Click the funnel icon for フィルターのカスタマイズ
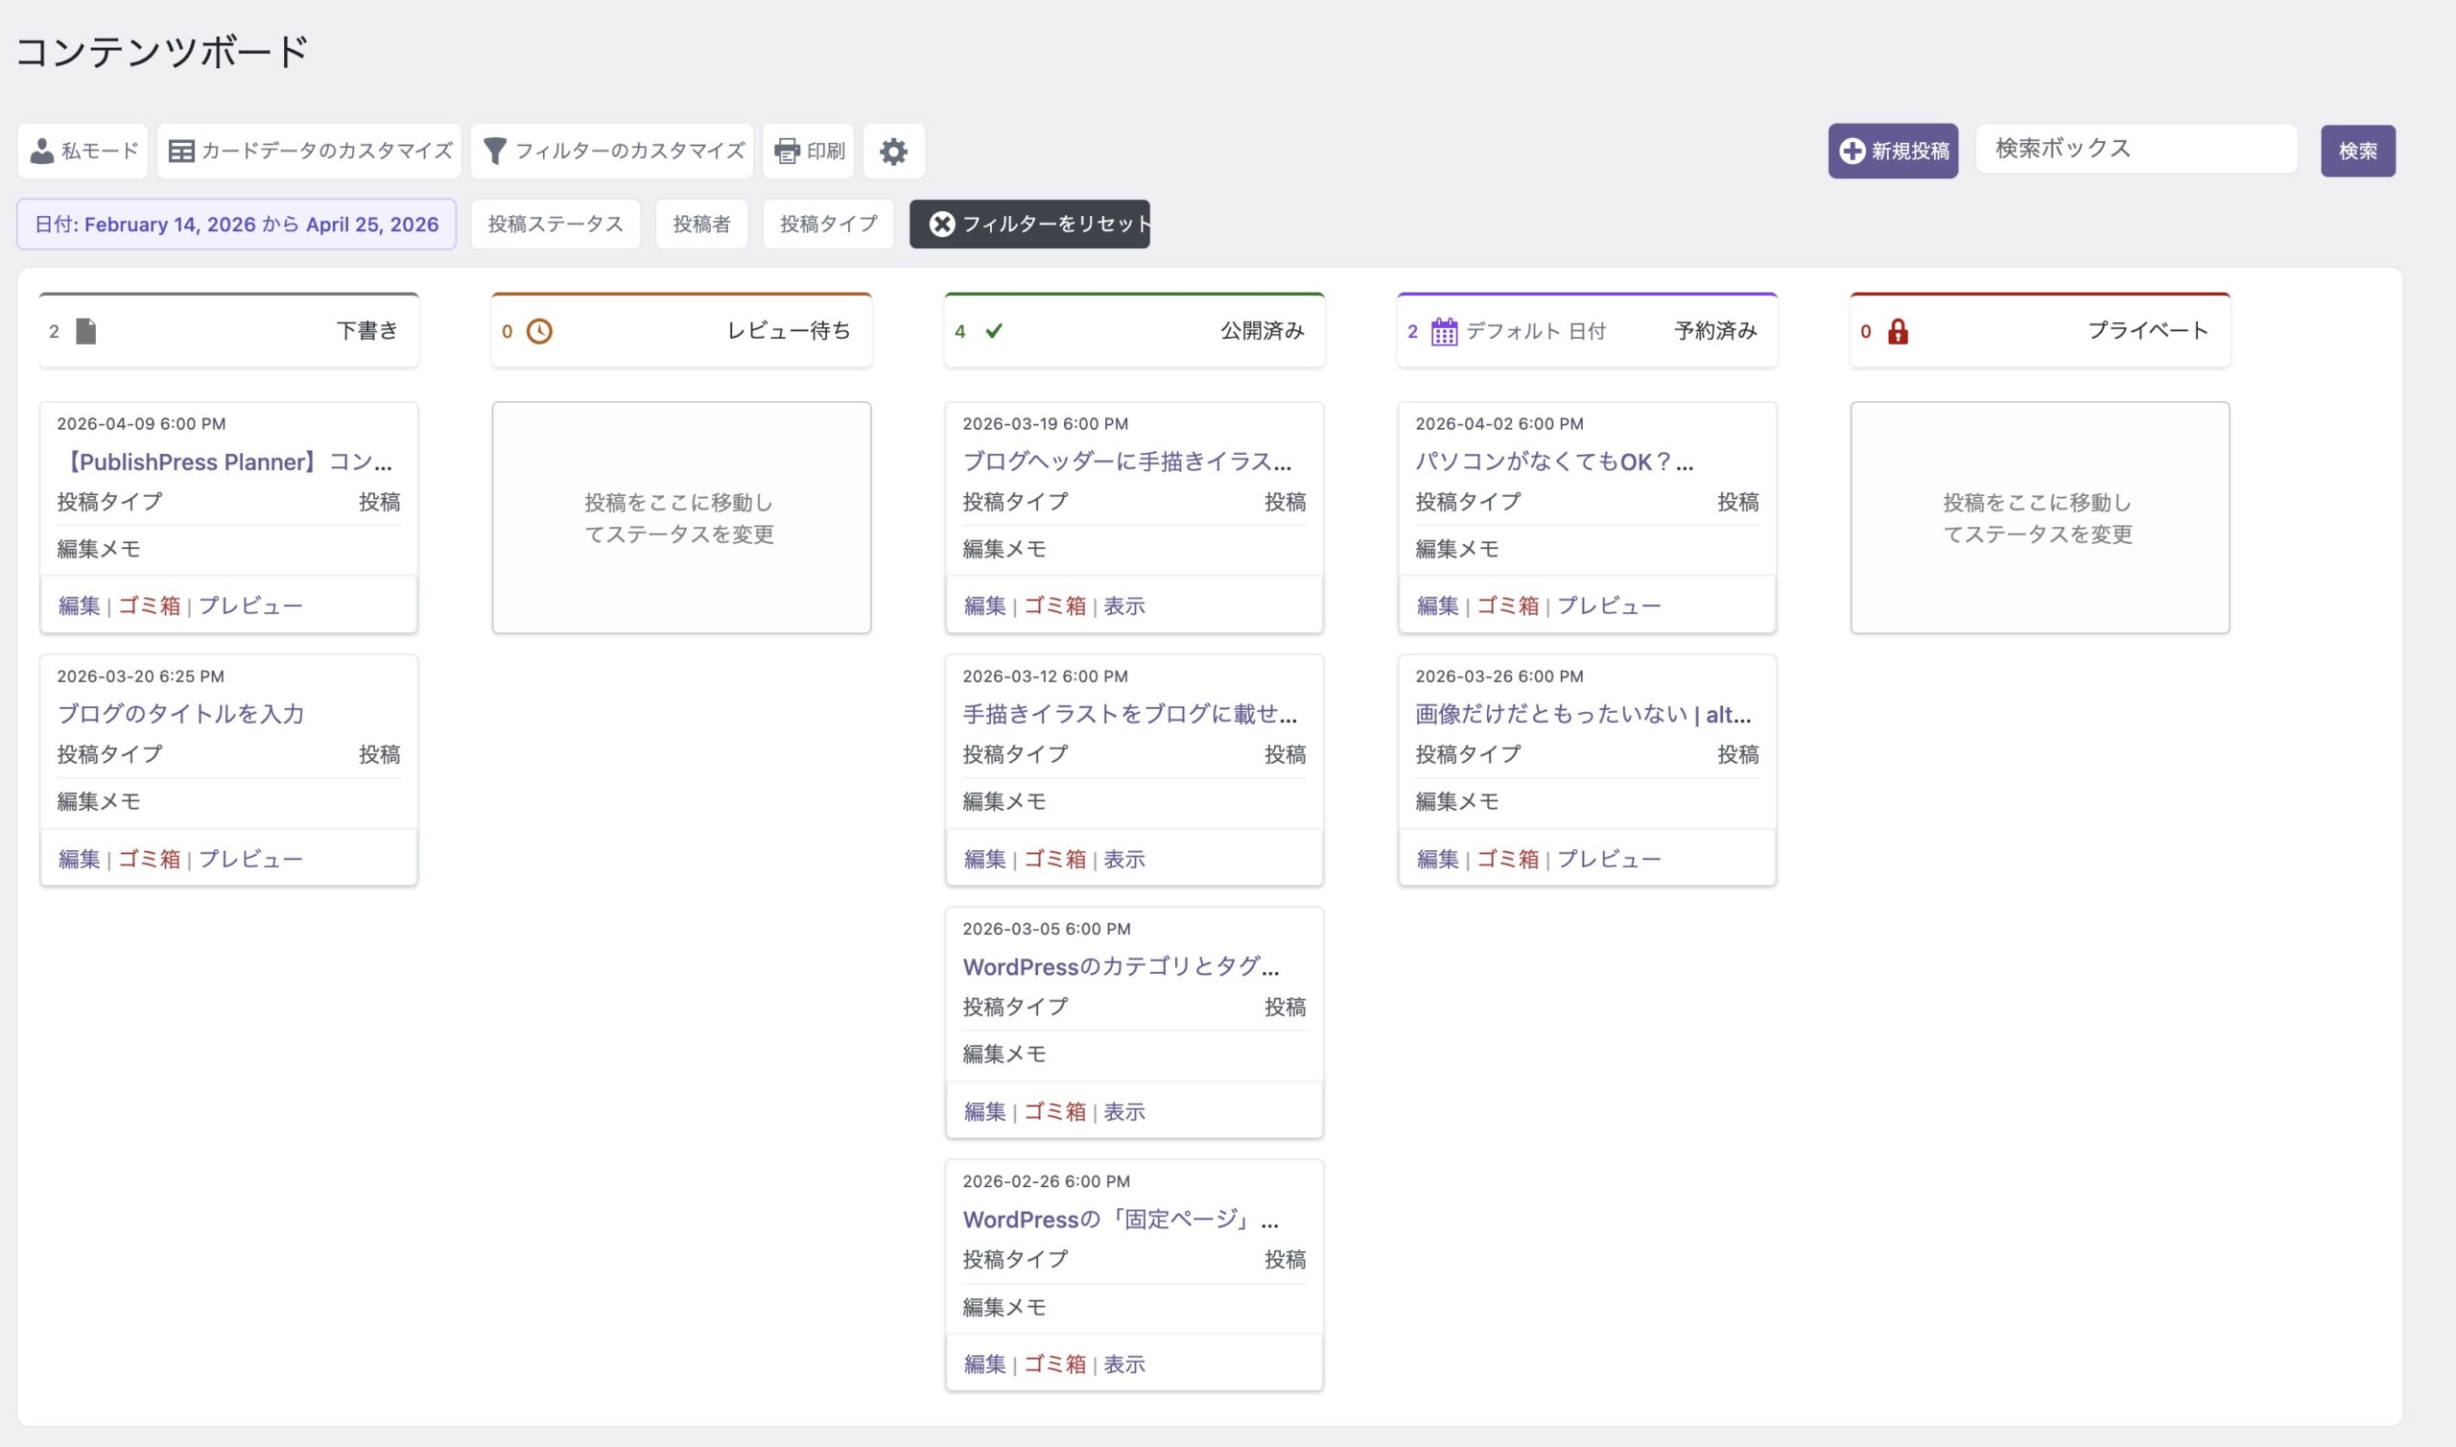The height and width of the screenshot is (1447, 2456). (x=495, y=152)
